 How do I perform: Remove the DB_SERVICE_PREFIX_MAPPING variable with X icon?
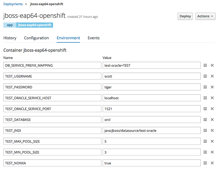[212, 65]
